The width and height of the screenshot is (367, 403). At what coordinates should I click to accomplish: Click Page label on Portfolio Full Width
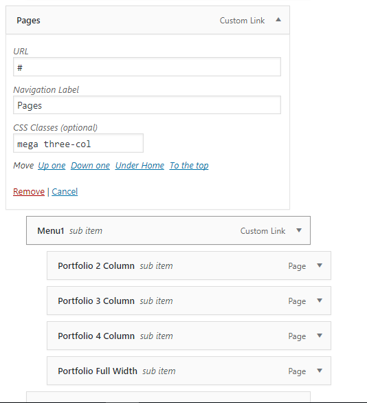[x=297, y=371]
